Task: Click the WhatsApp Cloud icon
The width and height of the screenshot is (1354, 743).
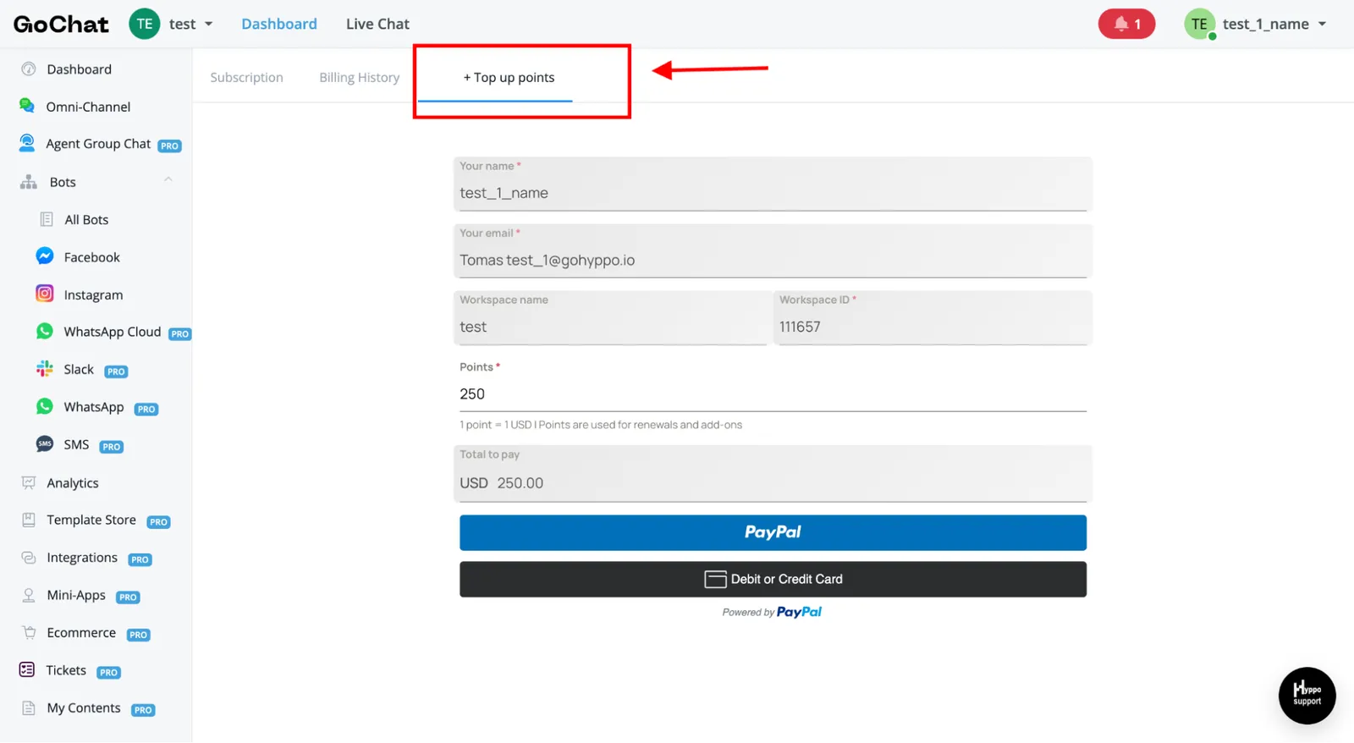Action: click(45, 331)
